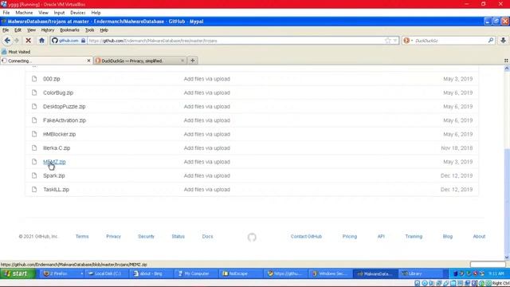510x287 pixels.
Task: Close the Connecting tab
Action: coord(88,61)
